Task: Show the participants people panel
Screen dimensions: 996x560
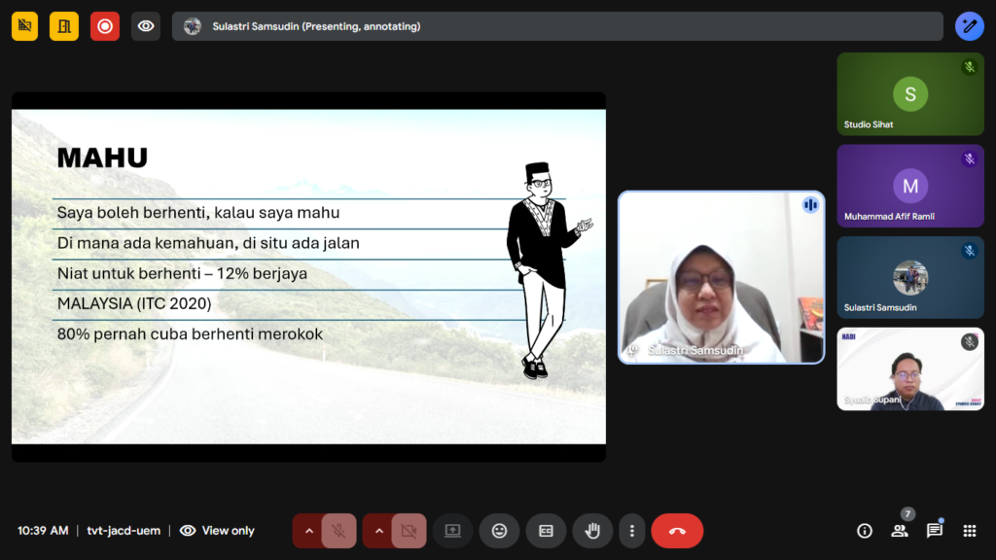Action: [900, 531]
